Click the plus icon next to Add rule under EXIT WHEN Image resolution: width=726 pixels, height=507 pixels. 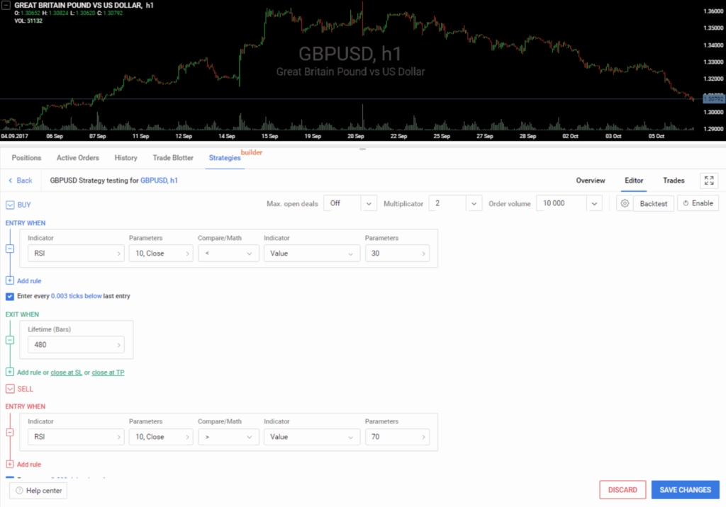coord(9,372)
